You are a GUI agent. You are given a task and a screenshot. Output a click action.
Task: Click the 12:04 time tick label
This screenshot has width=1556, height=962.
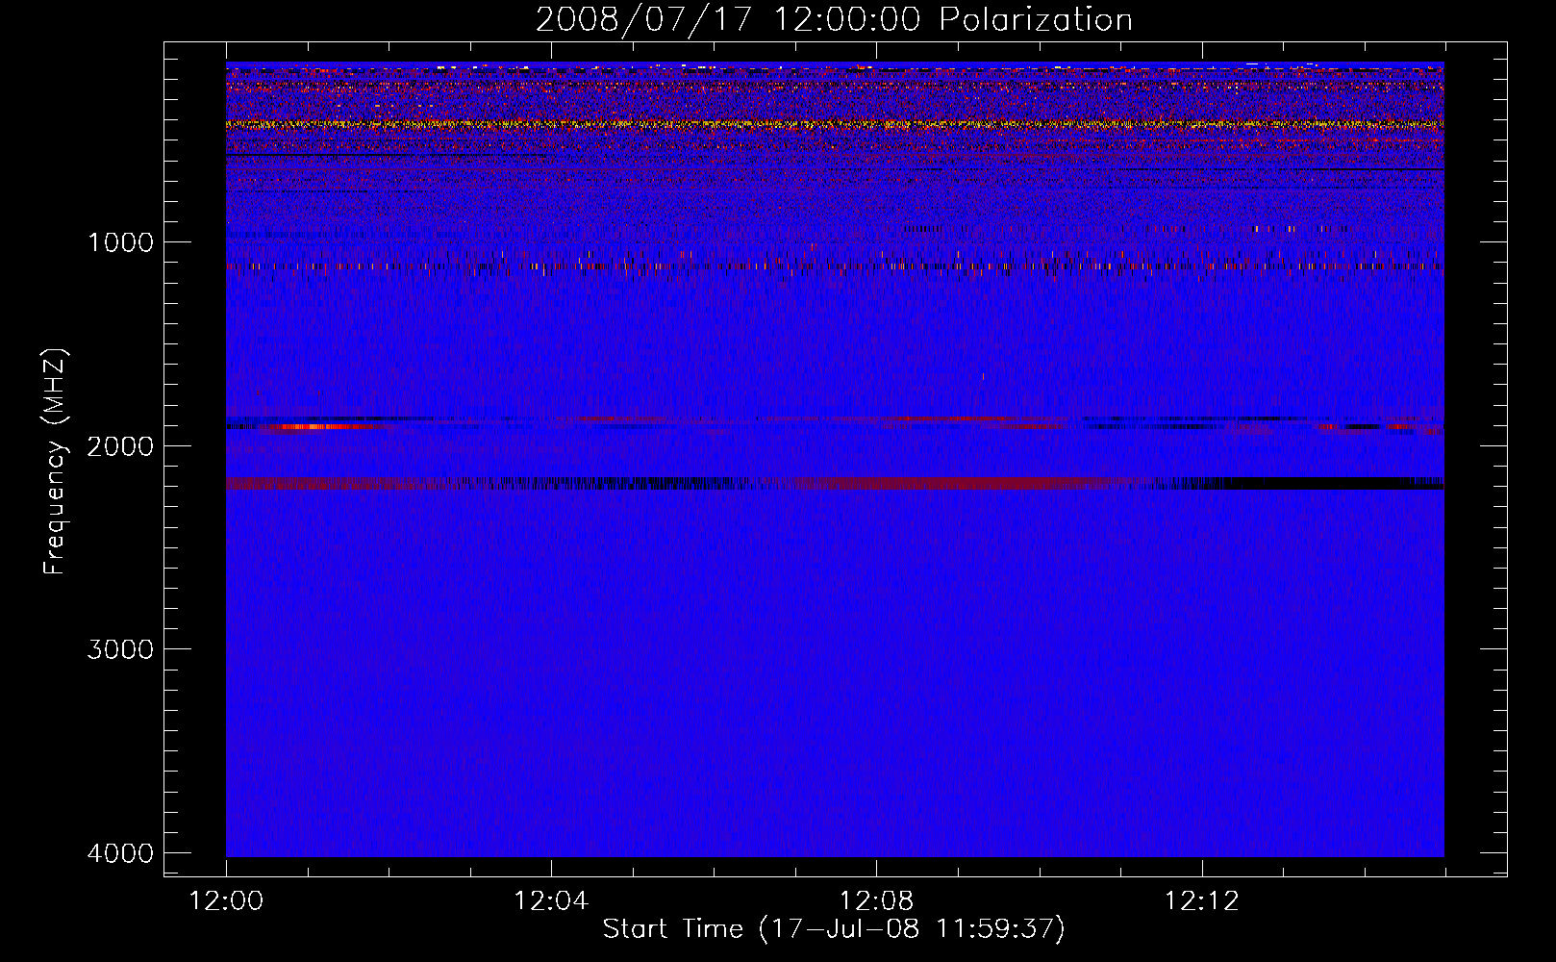tap(551, 901)
